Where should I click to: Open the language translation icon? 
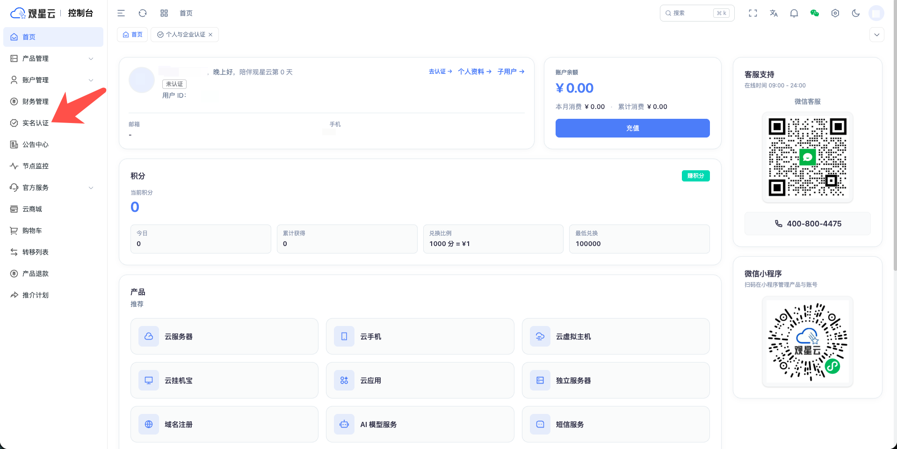tap(774, 13)
